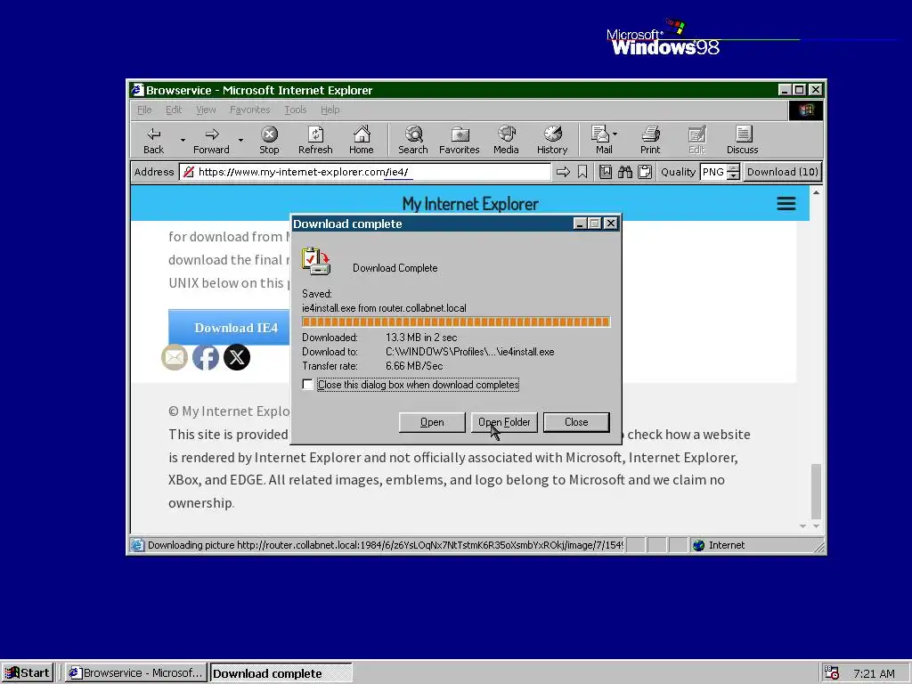Image resolution: width=912 pixels, height=684 pixels.
Task: Open the Mail button dropdown arrow
Action: click(615, 134)
